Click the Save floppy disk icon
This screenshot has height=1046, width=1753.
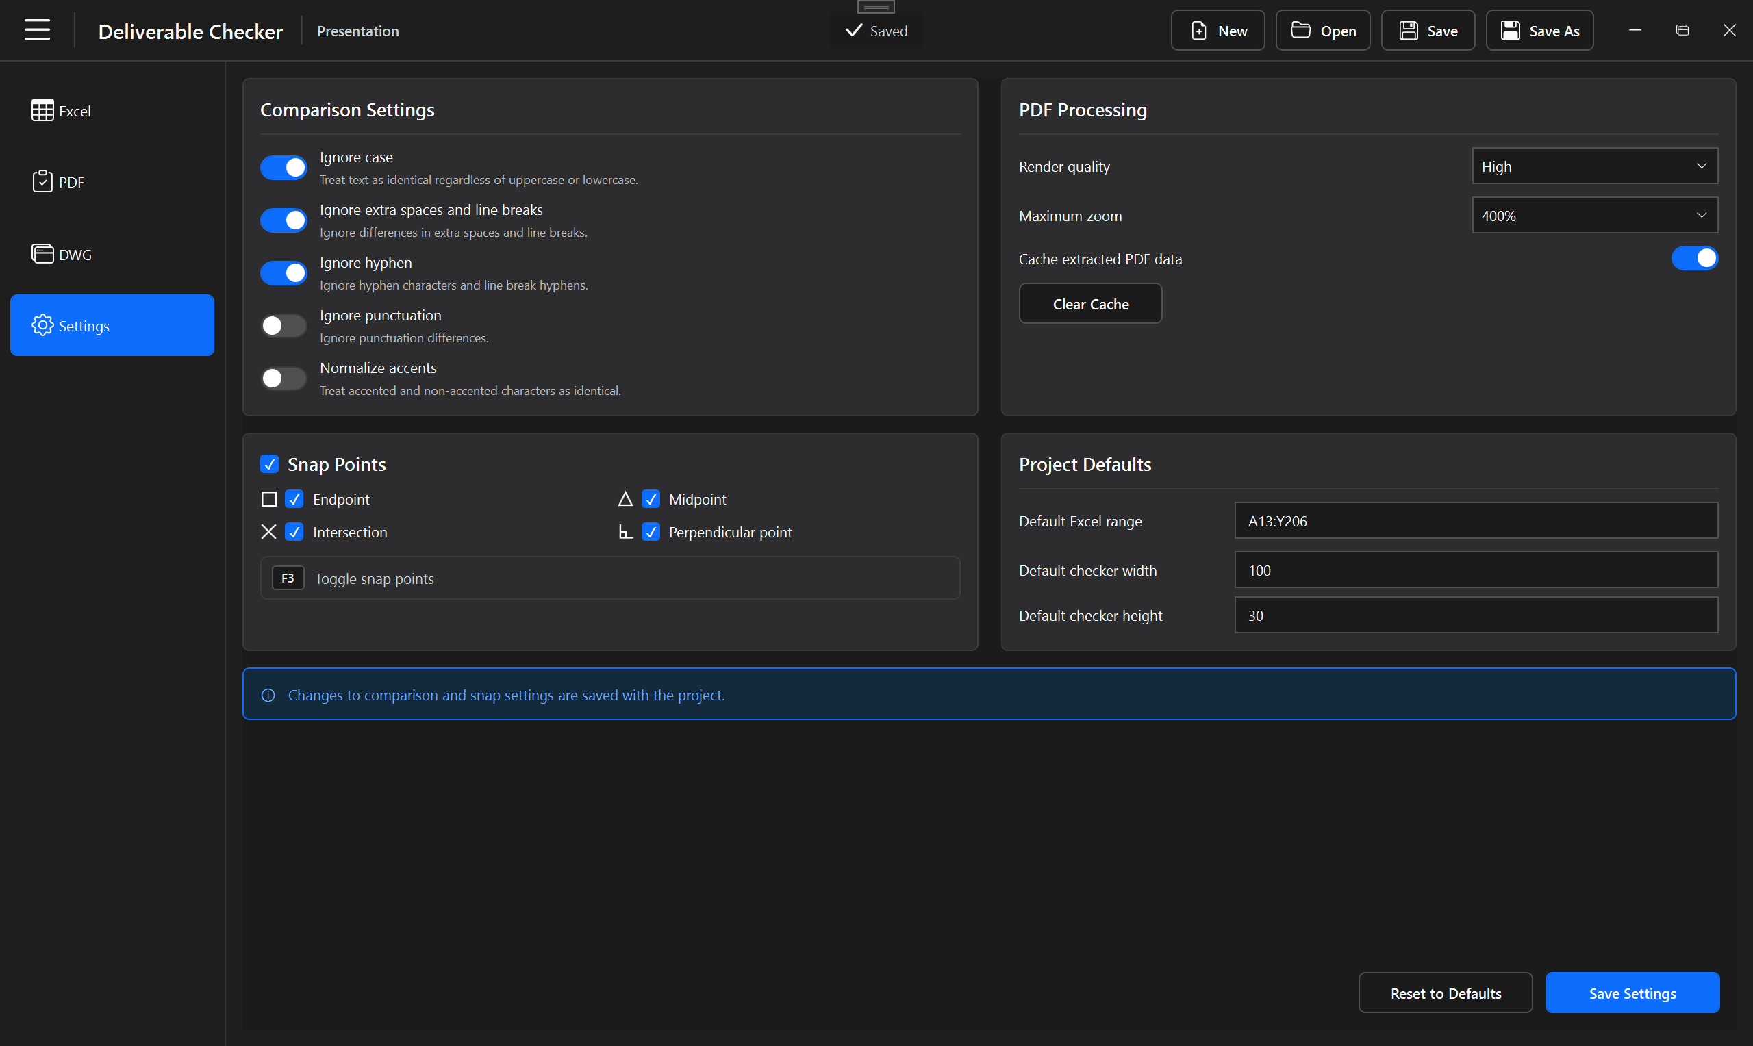coord(1409,31)
